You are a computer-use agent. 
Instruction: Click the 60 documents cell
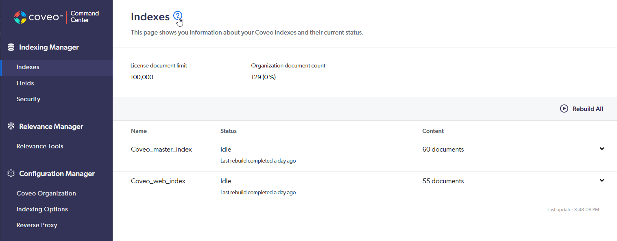[x=443, y=150]
